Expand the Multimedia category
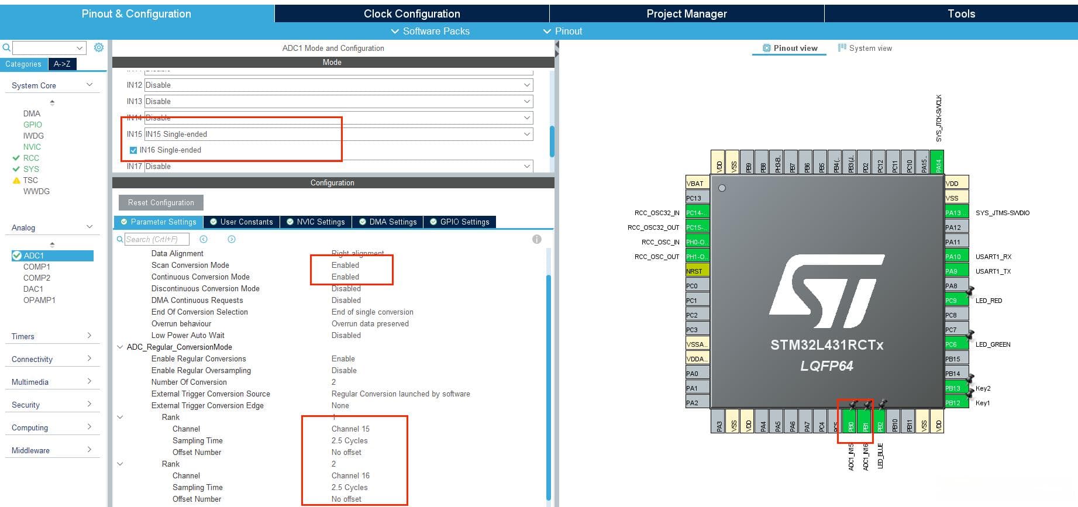1078x507 pixels. click(x=89, y=381)
